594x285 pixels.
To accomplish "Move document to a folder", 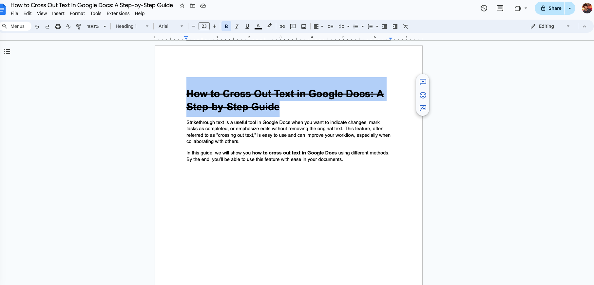I will pos(193,6).
